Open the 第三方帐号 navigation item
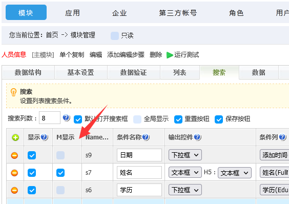The image size is (289, 204). [x=178, y=13]
